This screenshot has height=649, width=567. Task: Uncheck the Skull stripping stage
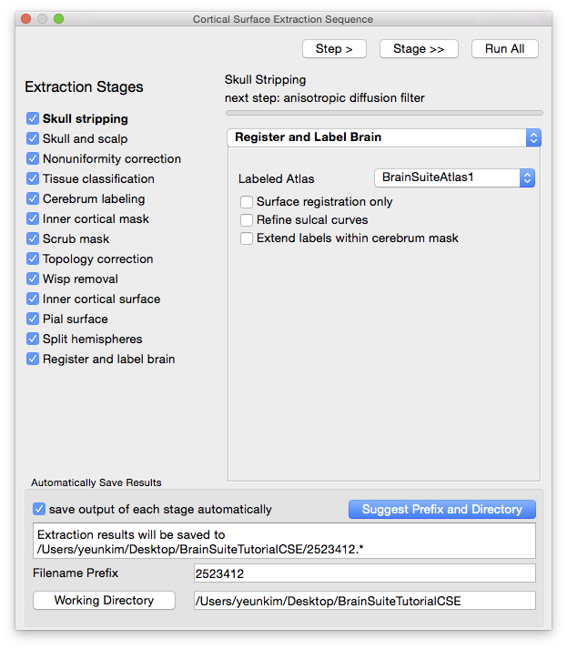pyautogui.click(x=33, y=118)
